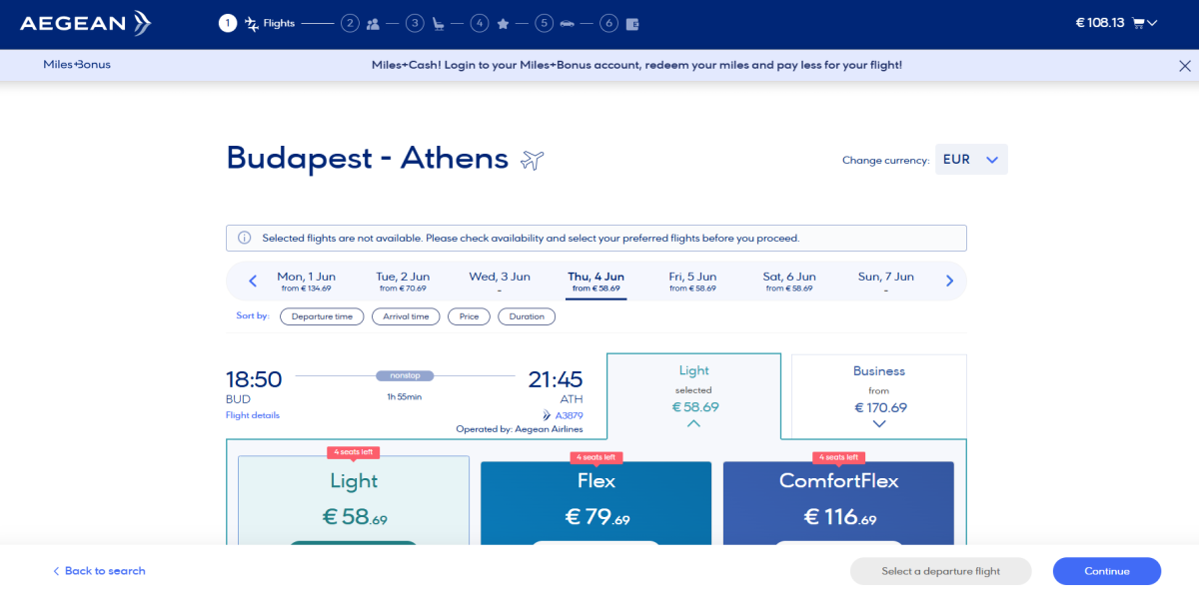
Task: Click the info icon in availability notice
Action: 244,239
